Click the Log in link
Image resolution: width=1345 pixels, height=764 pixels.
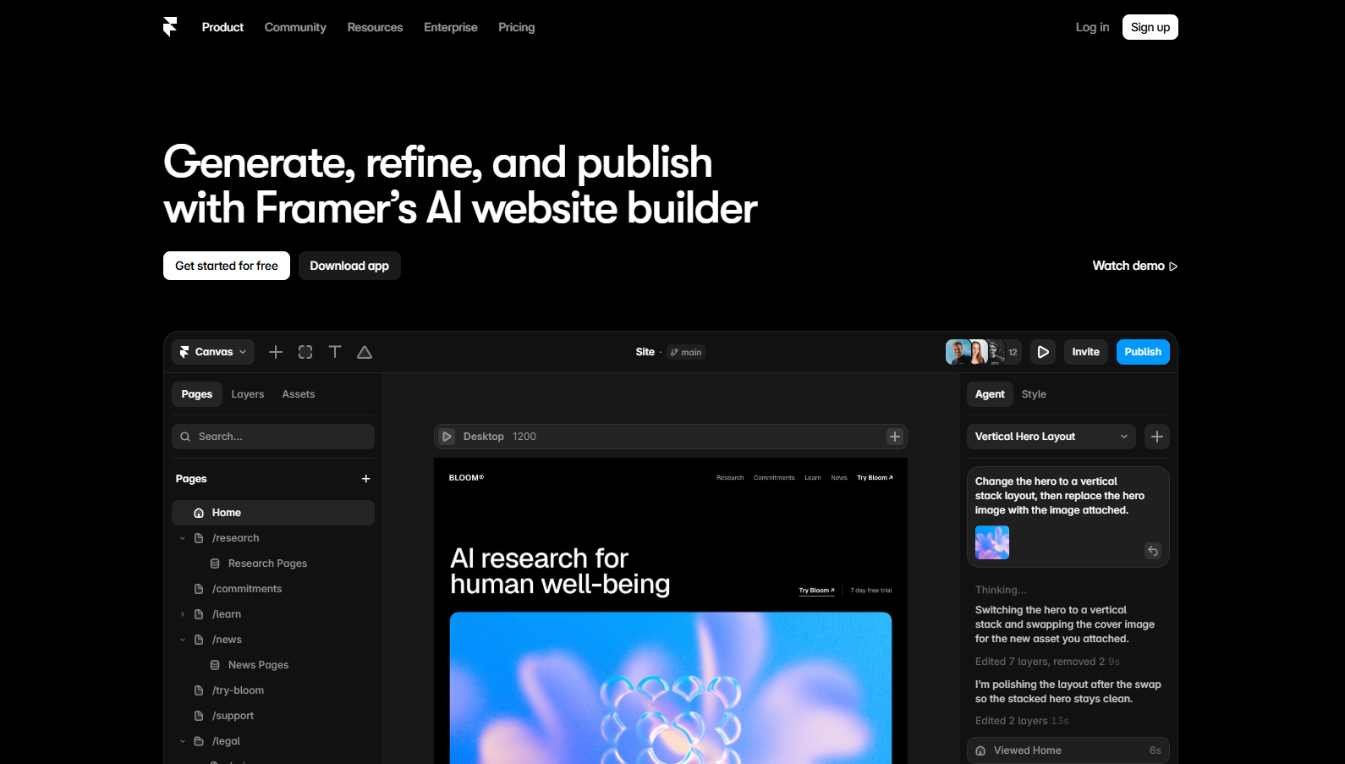pos(1092,27)
